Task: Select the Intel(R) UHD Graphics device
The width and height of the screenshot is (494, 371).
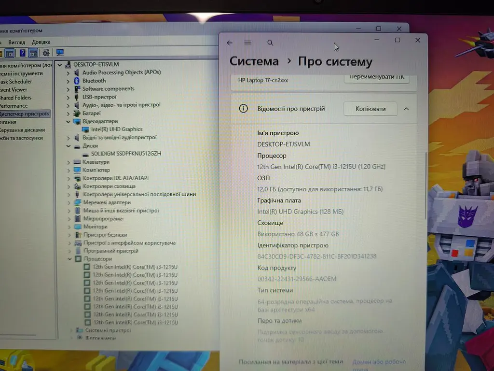Action: (x=117, y=129)
